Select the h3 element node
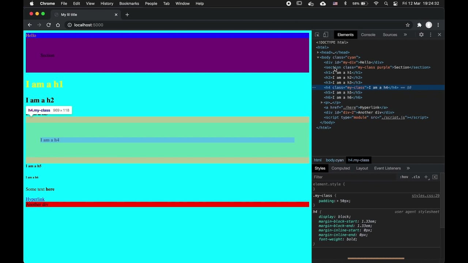The width and height of the screenshot is (468, 263). (x=343, y=83)
